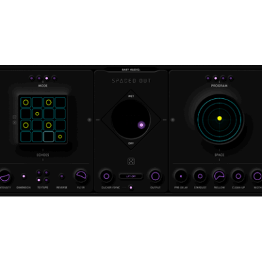262x262 pixels.
Task: Click the purple wet/dry XY pad handle
Action: click(x=141, y=125)
